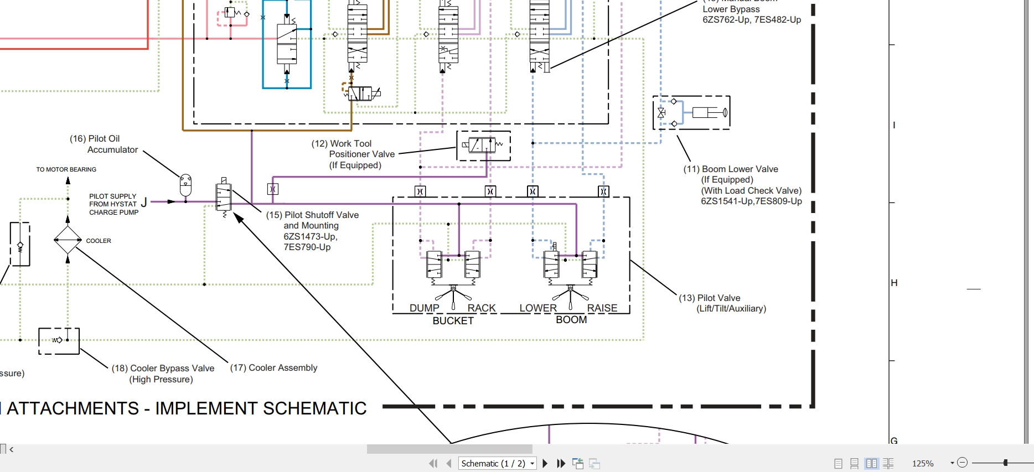The width and height of the screenshot is (1034, 472).
Task: Click the Cooler diamond symbol
Action: click(x=68, y=240)
